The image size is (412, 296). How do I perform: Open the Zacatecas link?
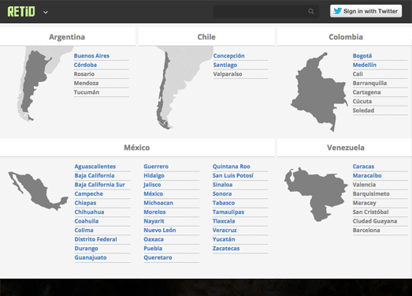226,249
